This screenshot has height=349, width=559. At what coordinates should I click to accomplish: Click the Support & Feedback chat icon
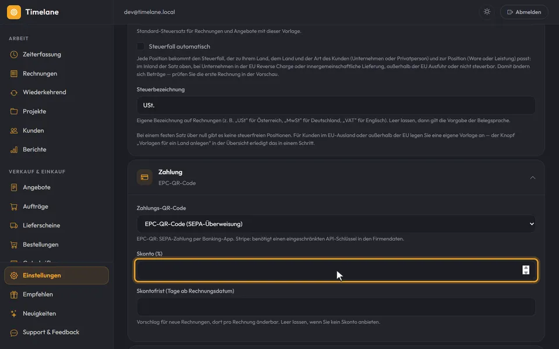coord(14,333)
